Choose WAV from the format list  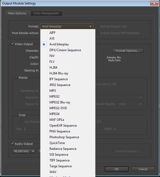click(x=68, y=172)
